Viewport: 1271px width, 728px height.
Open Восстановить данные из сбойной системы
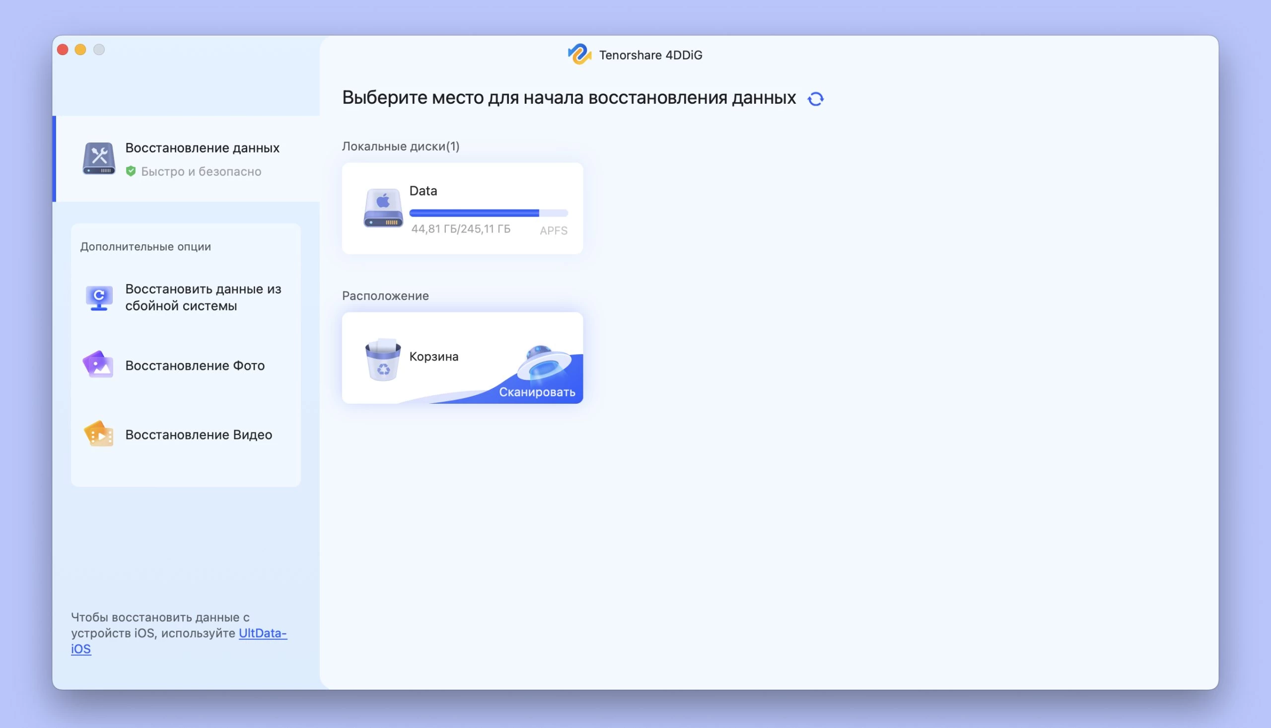pos(203,297)
